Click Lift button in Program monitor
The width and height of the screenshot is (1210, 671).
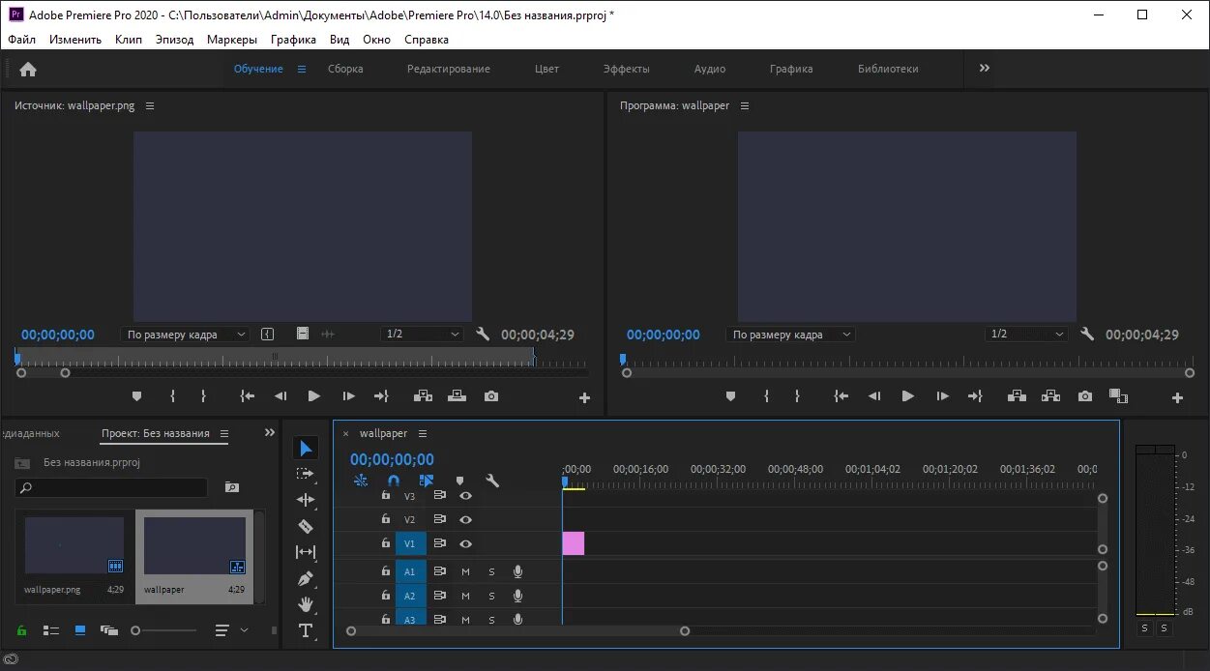1017,396
